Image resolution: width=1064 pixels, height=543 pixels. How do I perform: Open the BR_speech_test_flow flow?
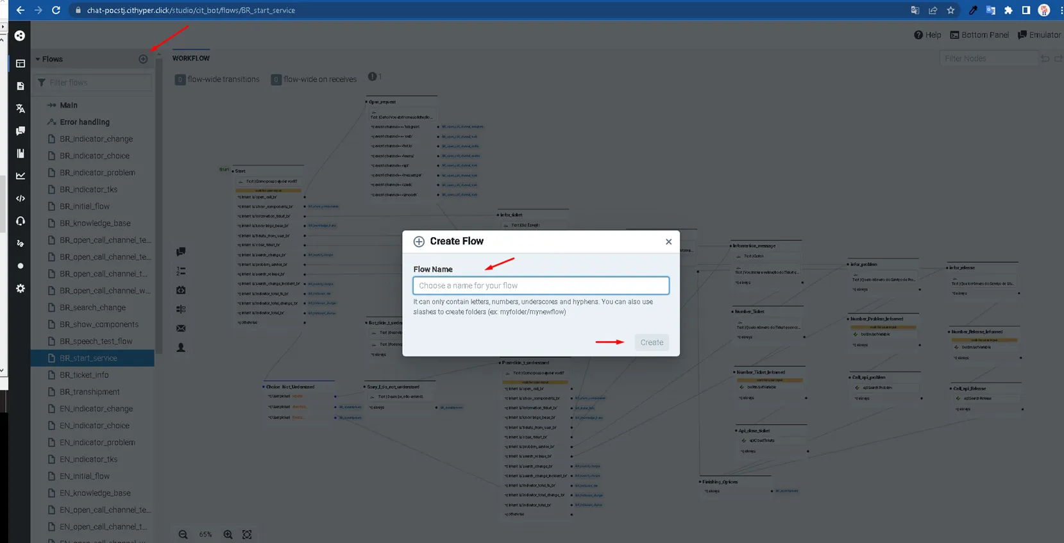click(x=96, y=341)
